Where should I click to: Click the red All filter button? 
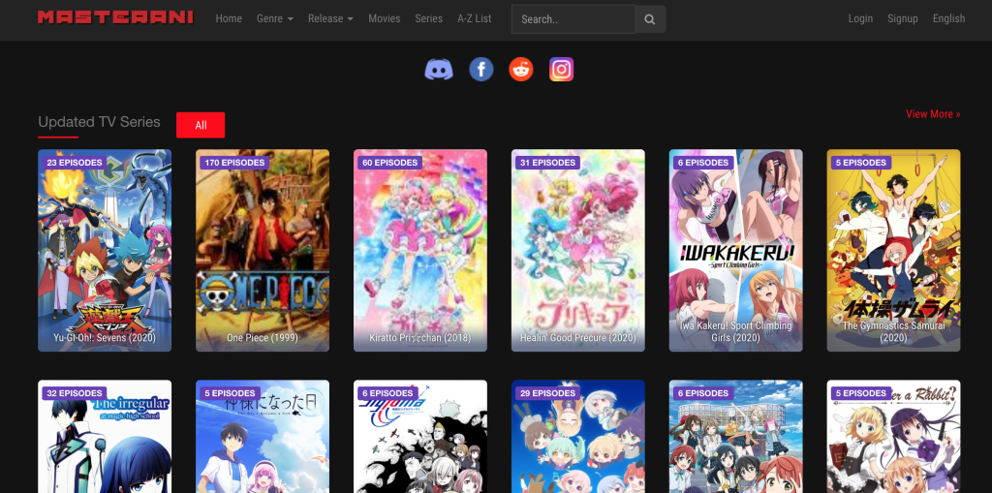click(201, 125)
